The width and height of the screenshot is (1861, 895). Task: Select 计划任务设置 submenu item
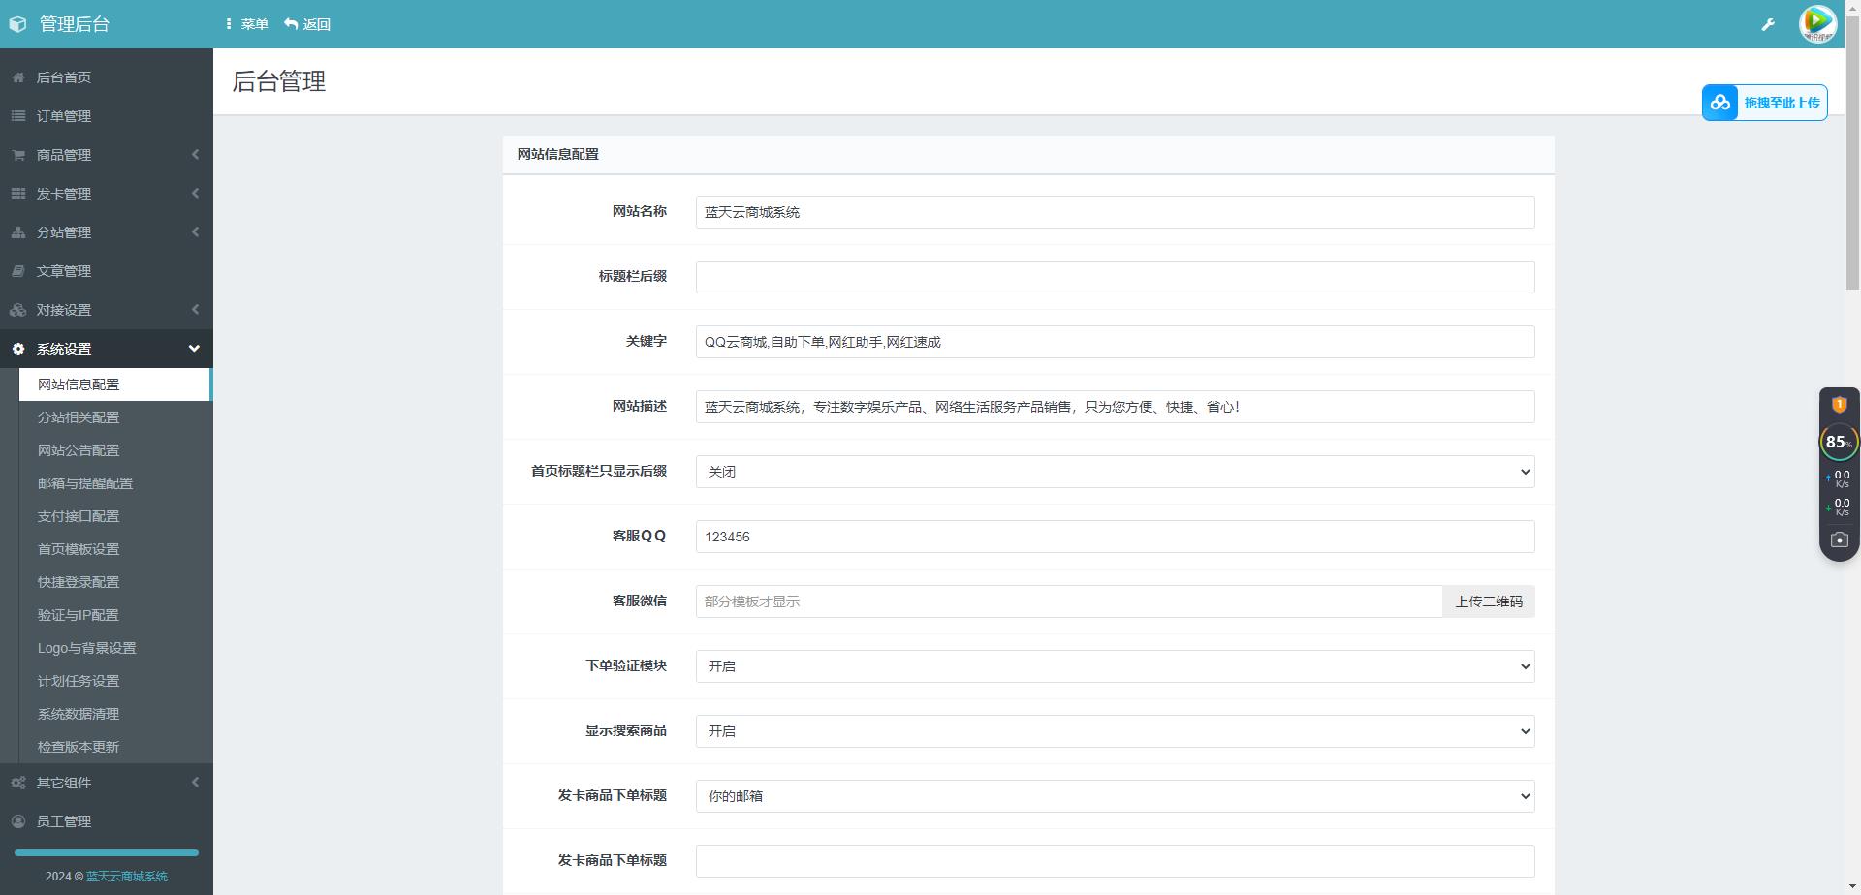(114, 681)
